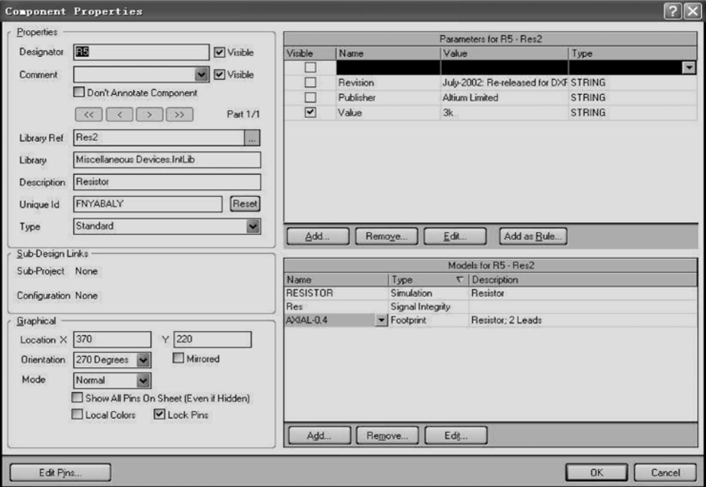Image resolution: width=706 pixels, height=487 pixels.
Task: Go to previous part with < button
Action: (119, 114)
